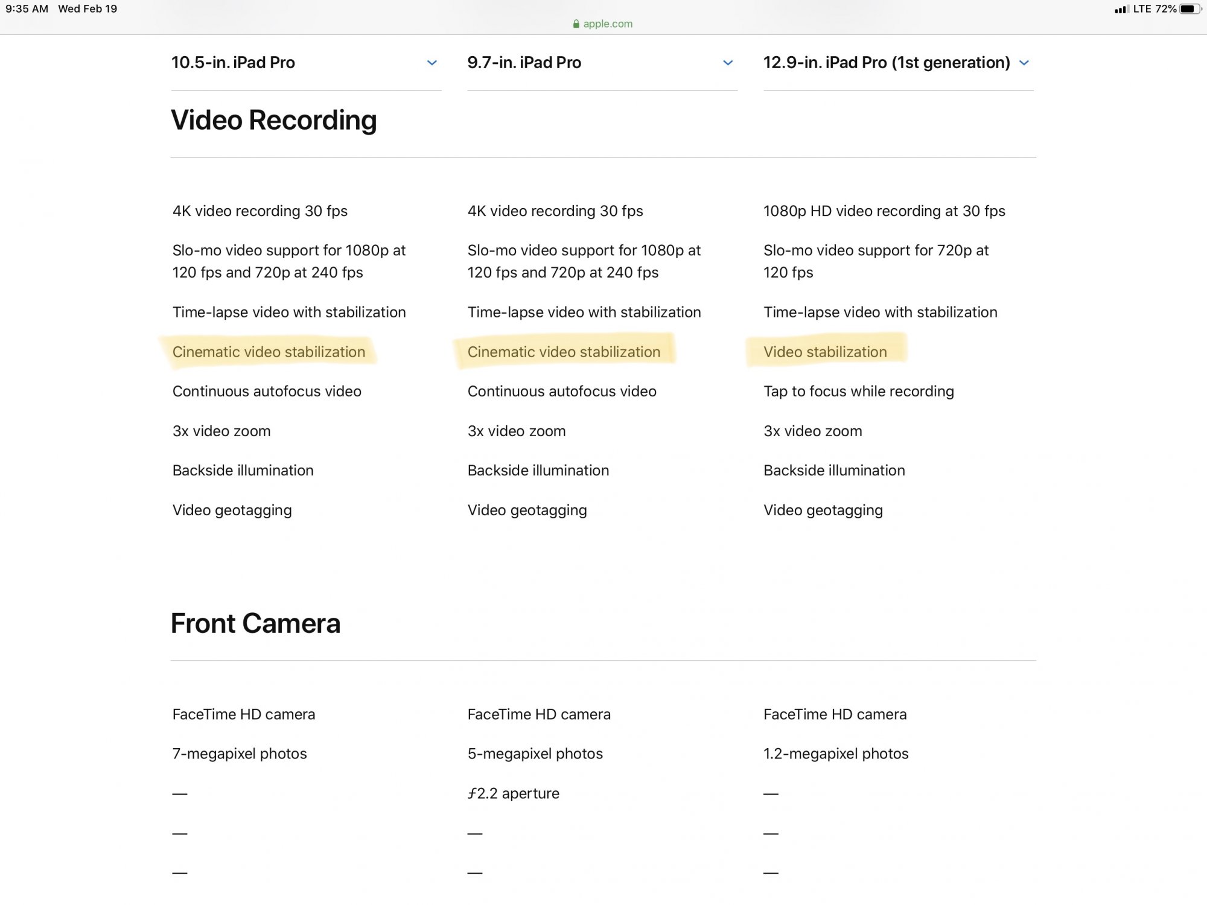Tap 7-megapixel photos spec text
Viewport: 1207px width, 905px height.
click(240, 754)
